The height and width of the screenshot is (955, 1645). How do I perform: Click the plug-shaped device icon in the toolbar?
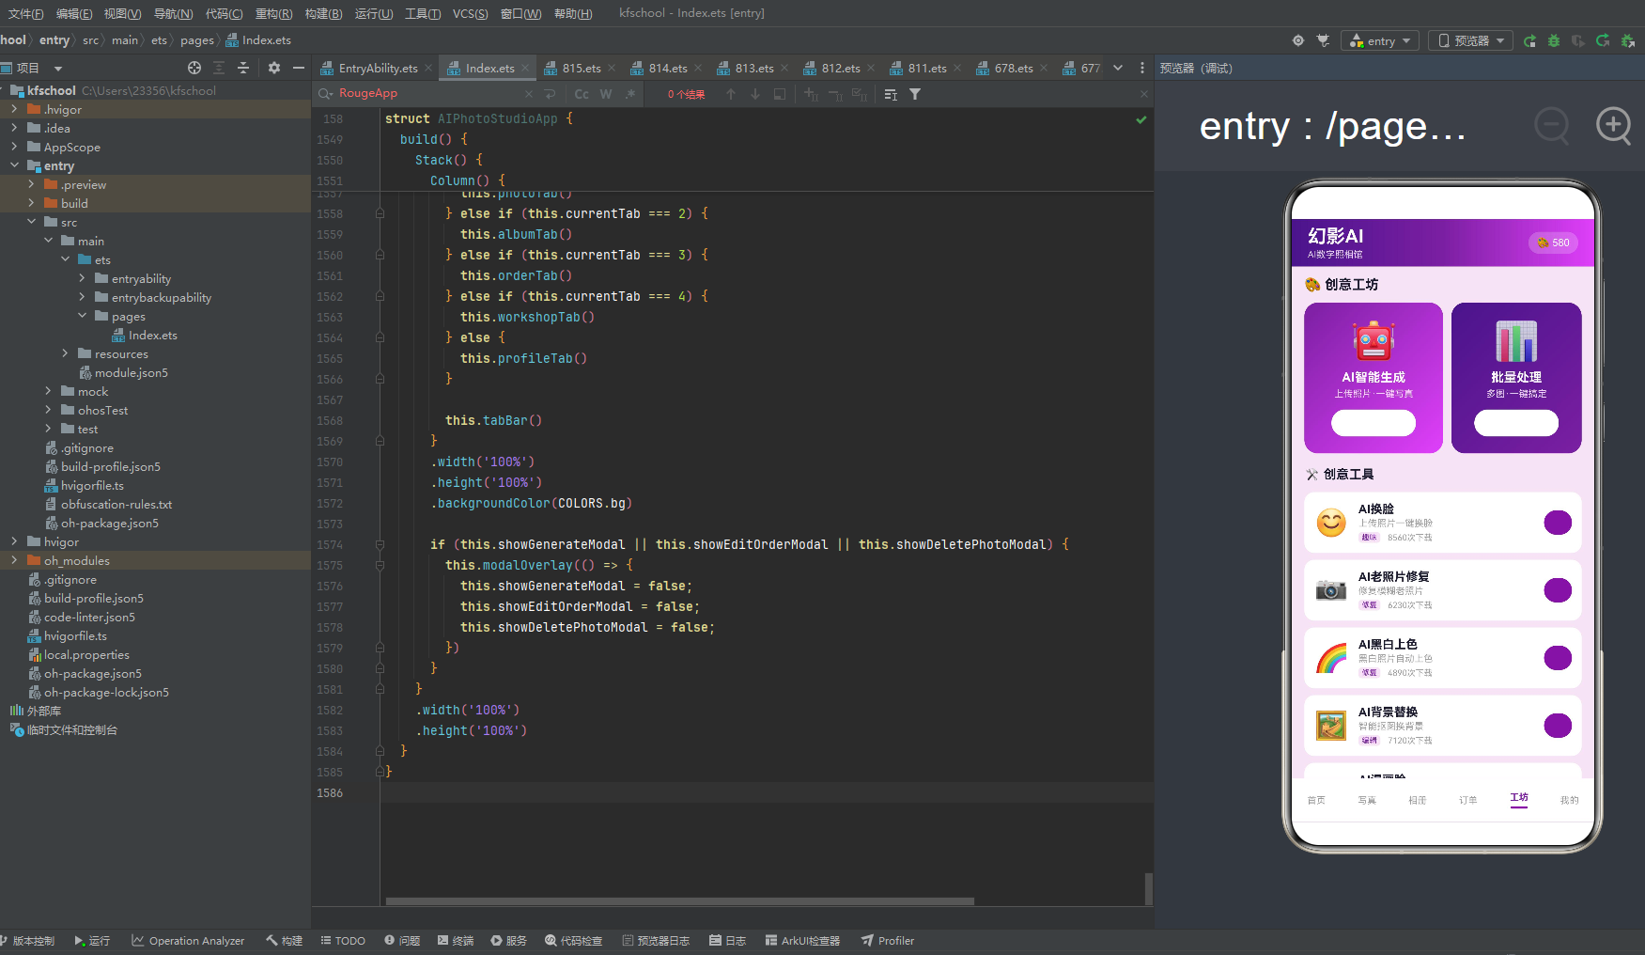click(1323, 40)
